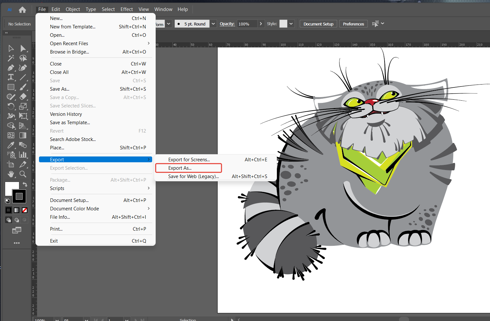The width and height of the screenshot is (490, 321).
Task: Select the Type tool
Action: pyautogui.click(x=11, y=77)
